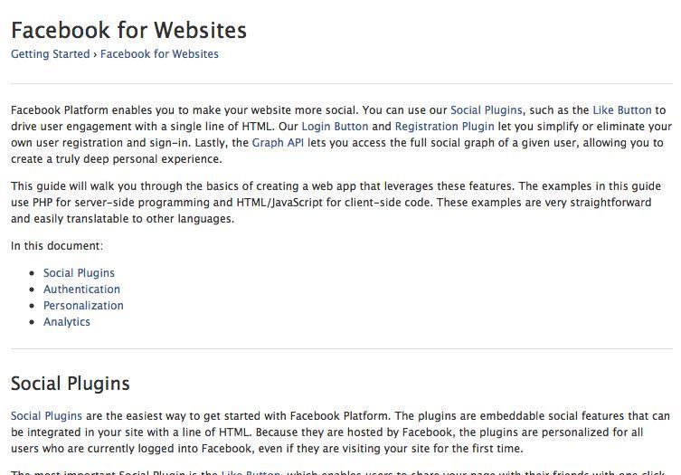The height and width of the screenshot is (475, 681).
Task: Go to the Personalization contents link
Action: click(x=83, y=306)
